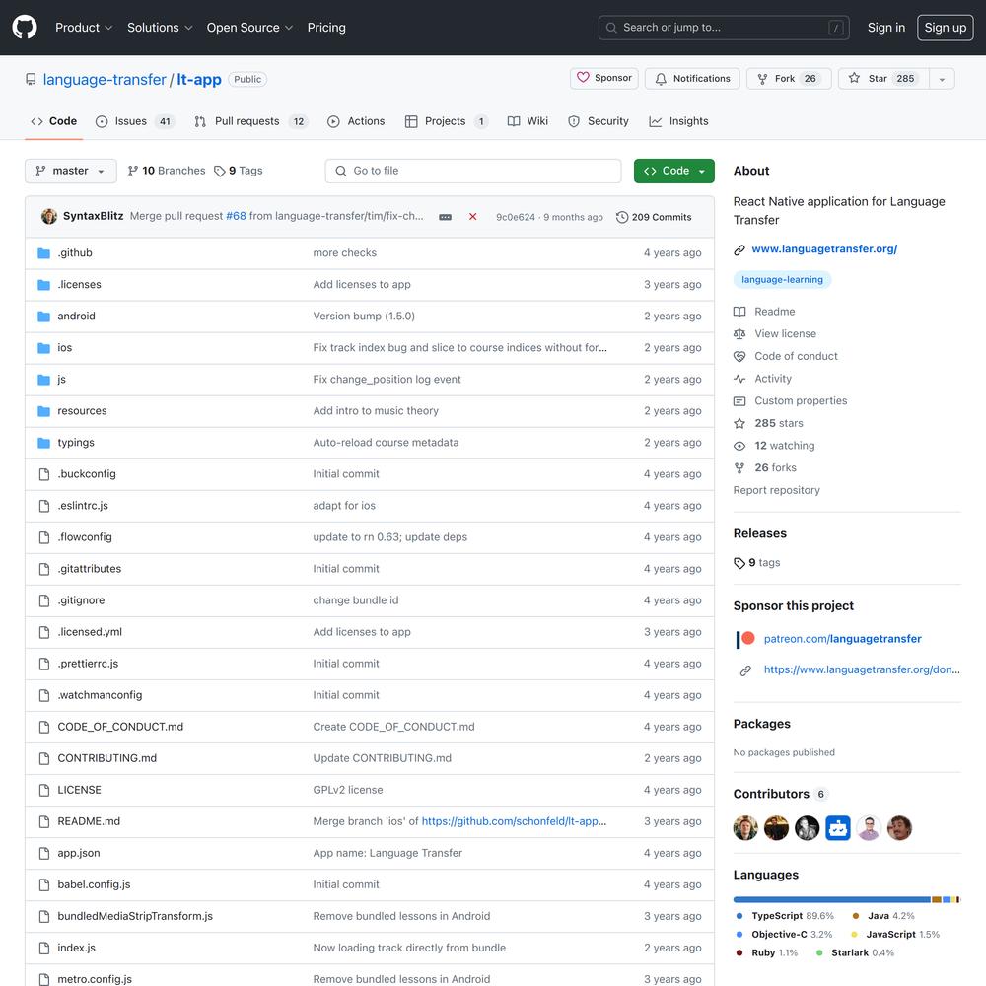Open the 9 tags link under Releases
Image resolution: width=986 pixels, height=986 pixels.
756,562
